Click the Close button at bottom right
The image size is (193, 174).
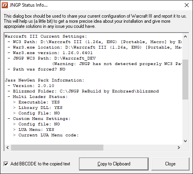point(170,164)
